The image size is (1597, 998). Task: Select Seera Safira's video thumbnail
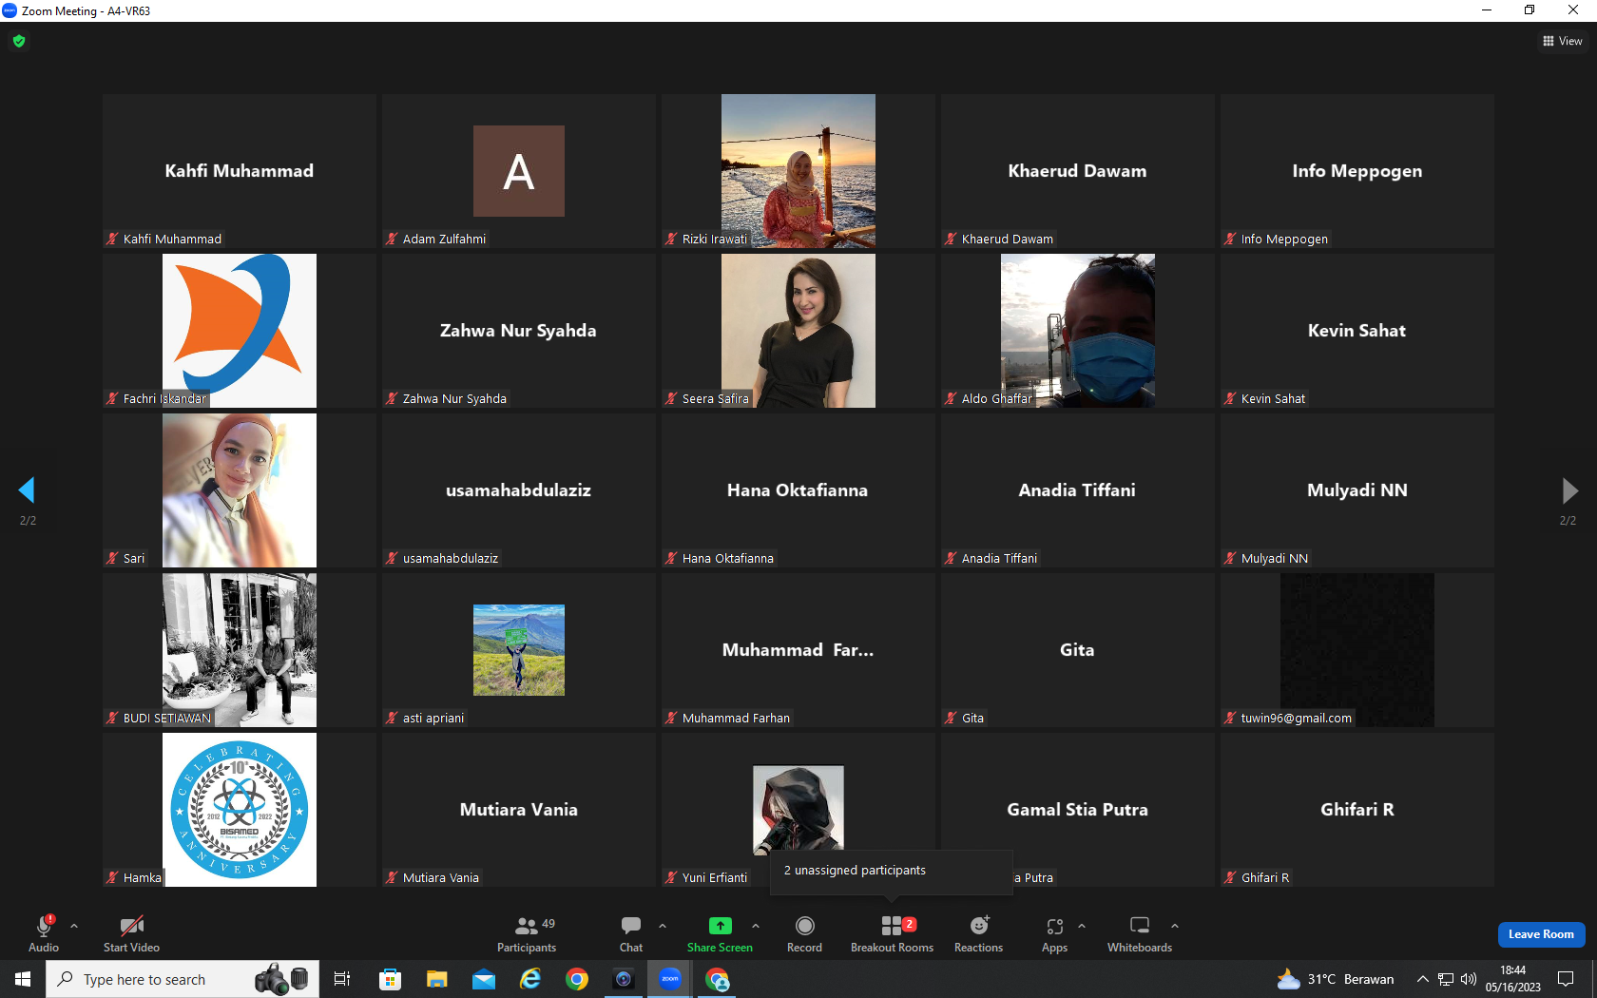click(798, 331)
